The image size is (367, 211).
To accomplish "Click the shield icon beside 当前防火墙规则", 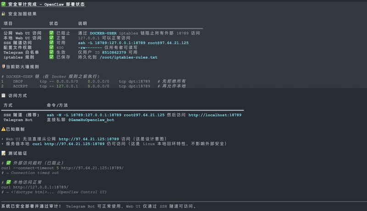I will coord(4,67).
